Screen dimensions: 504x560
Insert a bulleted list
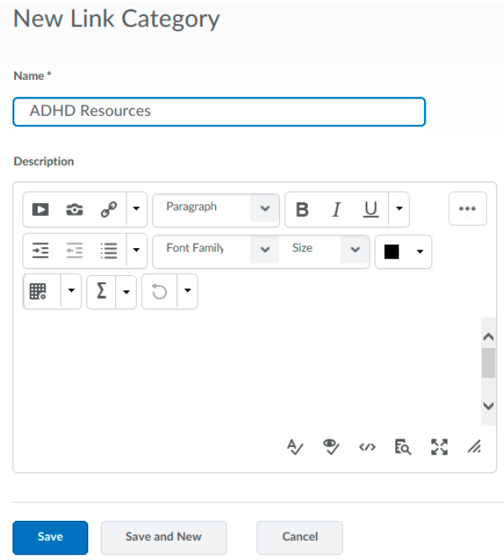(x=109, y=250)
